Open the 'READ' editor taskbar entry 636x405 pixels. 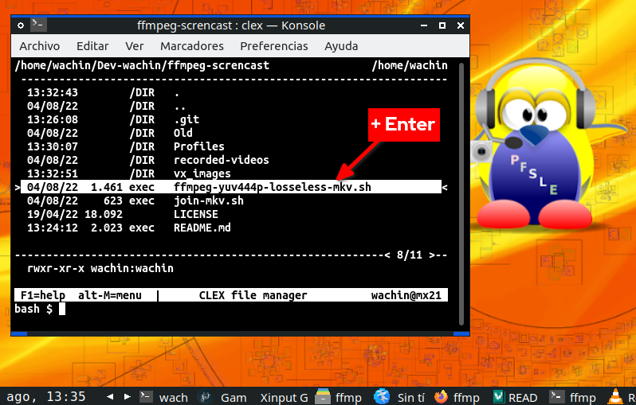pyautogui.click(x=515, y=397)
